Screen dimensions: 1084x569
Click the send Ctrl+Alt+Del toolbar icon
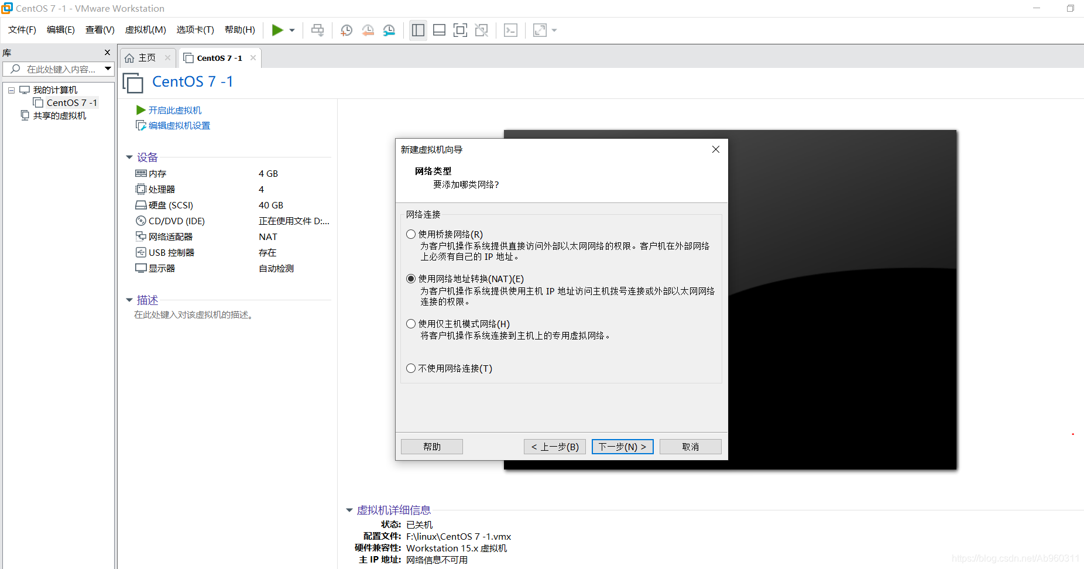(317, 30)
